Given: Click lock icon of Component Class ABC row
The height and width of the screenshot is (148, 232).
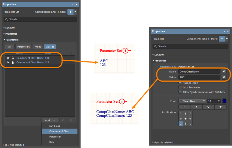Looking at the screenshot, I should 12,58.
